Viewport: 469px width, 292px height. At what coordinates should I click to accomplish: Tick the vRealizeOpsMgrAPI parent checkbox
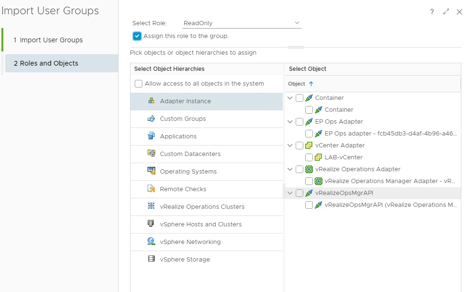[299, 193]
